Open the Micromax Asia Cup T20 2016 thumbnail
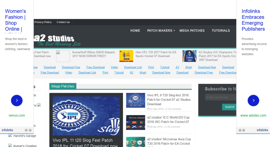Viewport: 270px width, 147px height. coord(136,142)
